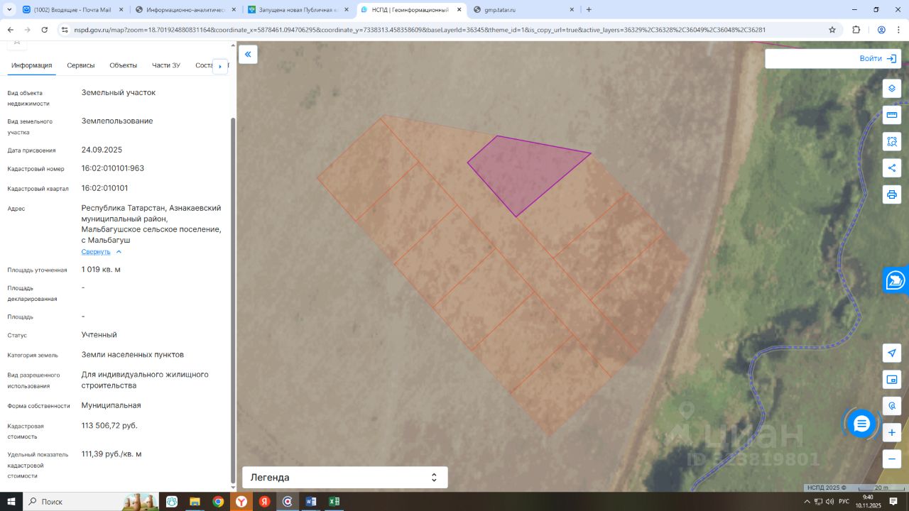Click the browser address bar URL
The image size is (909, 511).
point(419,30)
